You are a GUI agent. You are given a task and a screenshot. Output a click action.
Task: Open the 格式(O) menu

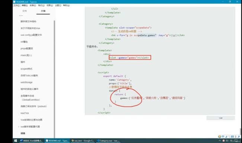pos(41,6)
